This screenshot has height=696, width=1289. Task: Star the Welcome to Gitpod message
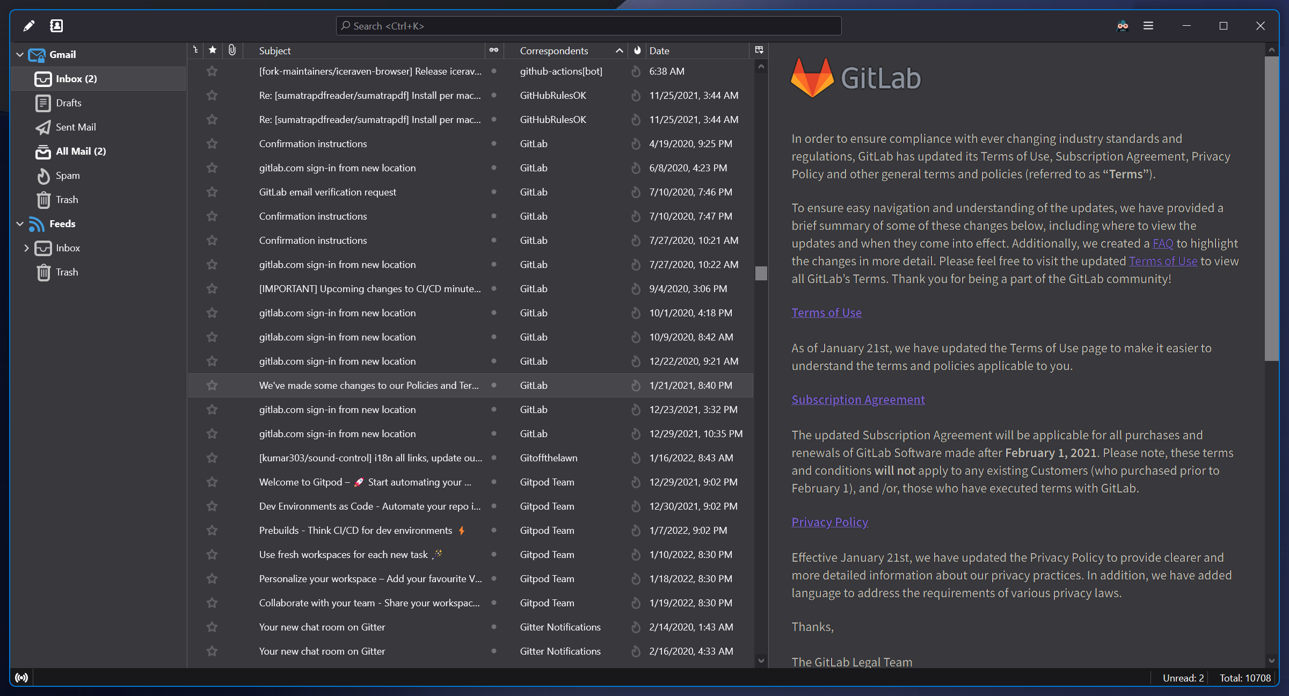212,482
